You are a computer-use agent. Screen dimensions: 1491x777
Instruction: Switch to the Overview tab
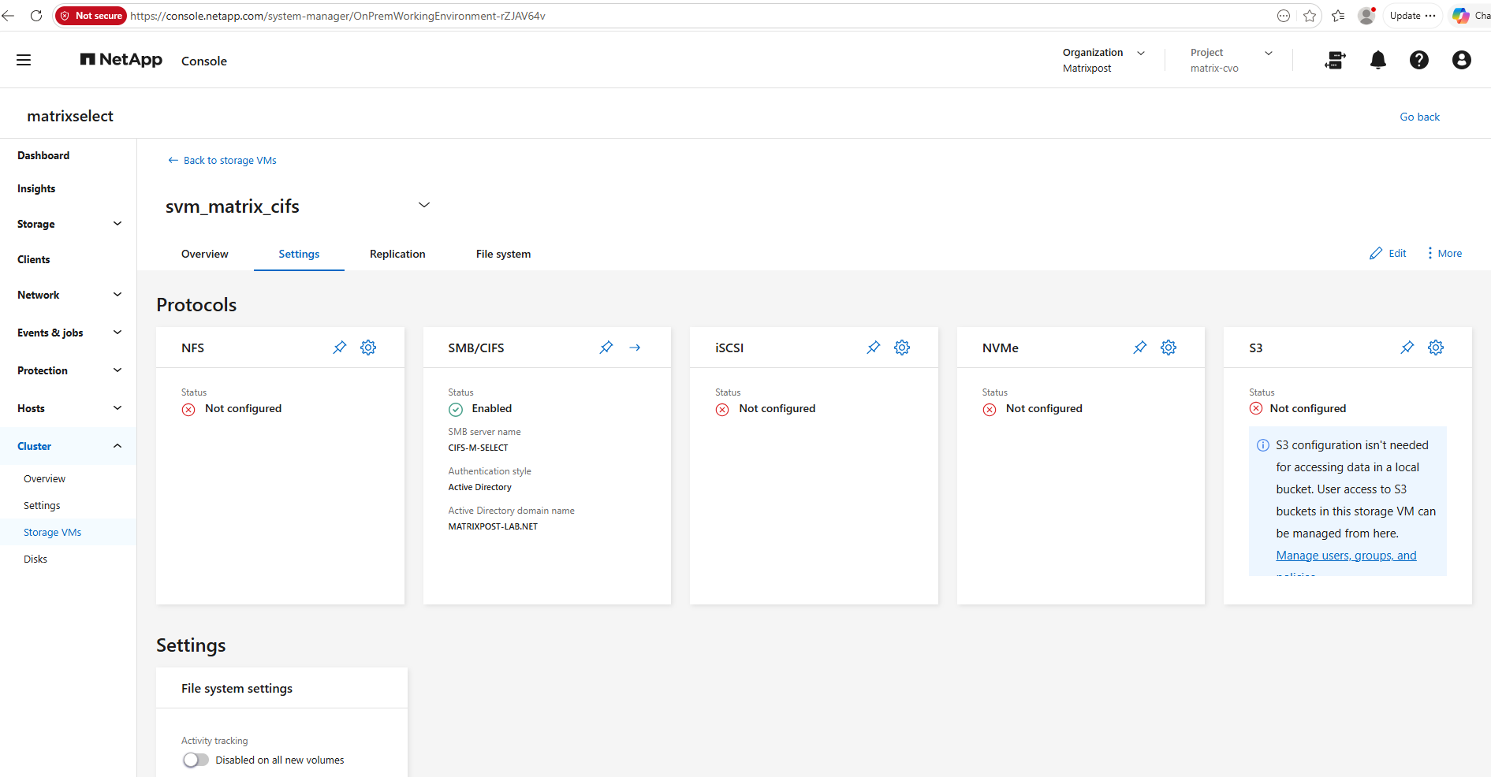[205, 254]
